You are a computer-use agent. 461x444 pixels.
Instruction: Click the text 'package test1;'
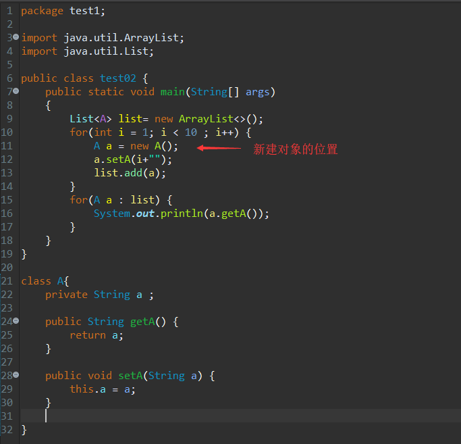(x=63, y=11)
